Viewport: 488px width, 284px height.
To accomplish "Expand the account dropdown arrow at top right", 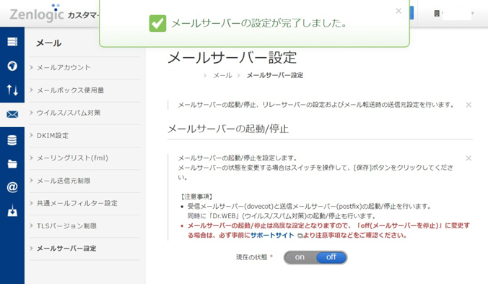I will pos(472,14).
